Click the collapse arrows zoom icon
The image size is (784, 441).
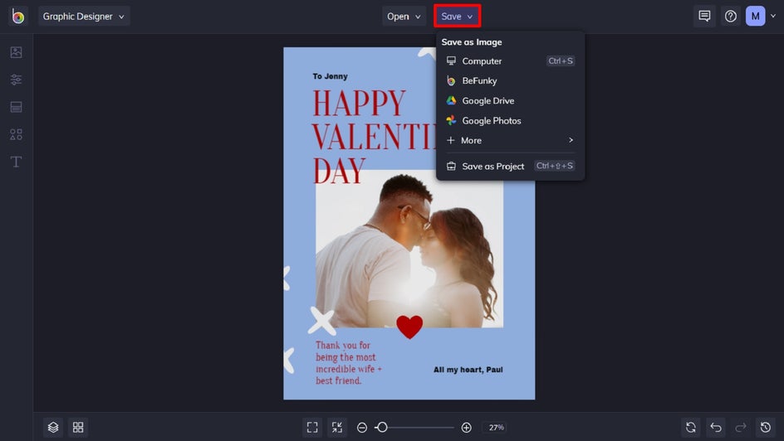tap(337, 428)
